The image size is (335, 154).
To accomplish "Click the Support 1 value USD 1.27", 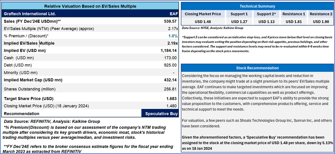I will 239,21.
